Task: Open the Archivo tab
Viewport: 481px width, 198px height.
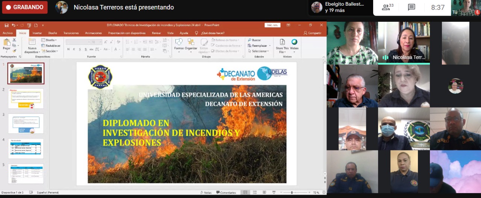Action: 8,33
